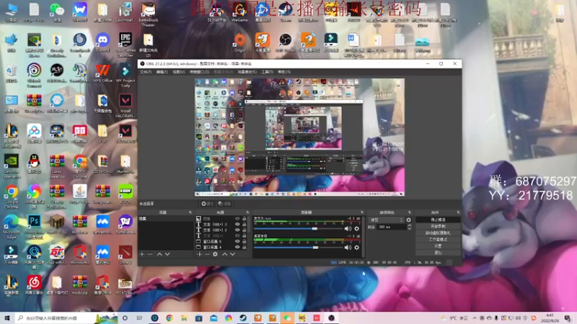
Task: Toggle visibility of 窗口采集 5 source
Action: point(237,241)
